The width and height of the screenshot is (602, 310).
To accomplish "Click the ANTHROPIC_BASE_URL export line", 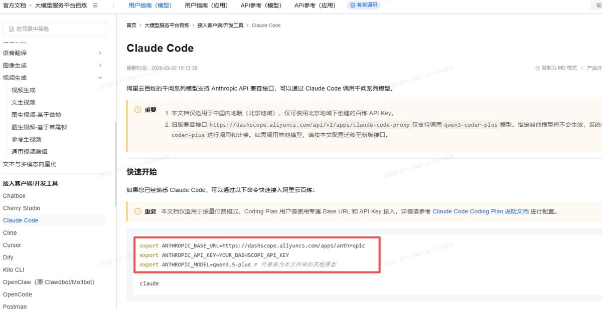I will pos(252,246).
